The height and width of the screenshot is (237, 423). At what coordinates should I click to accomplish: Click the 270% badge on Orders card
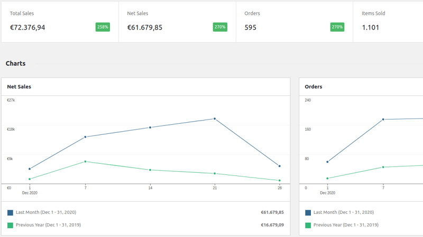(337, 27)
